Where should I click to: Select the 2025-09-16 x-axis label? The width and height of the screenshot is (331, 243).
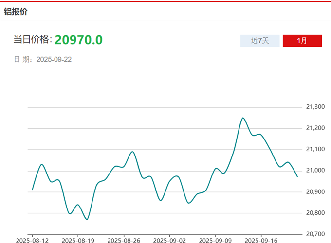point(261,240)
